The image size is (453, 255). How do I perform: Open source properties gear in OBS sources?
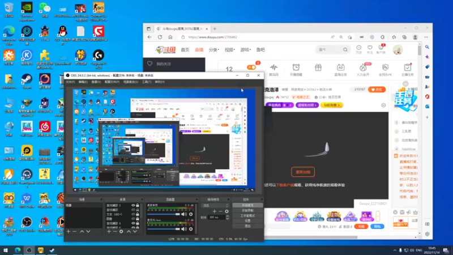[121, 231]
